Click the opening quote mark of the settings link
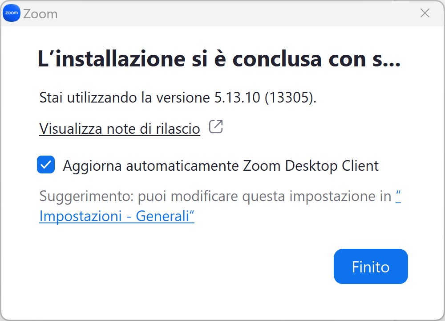This screenshot has height=321, width=445. [x=398, y=195]
